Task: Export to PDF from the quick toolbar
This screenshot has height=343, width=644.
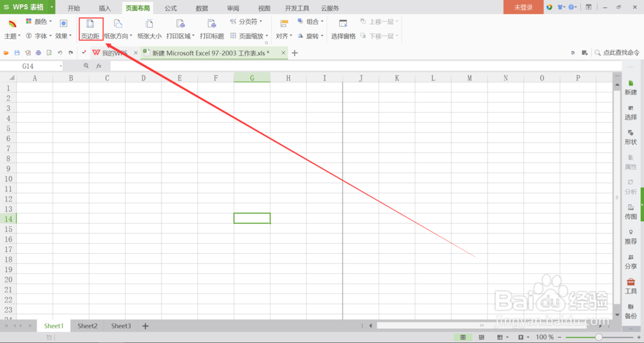Action: [28, 53]
